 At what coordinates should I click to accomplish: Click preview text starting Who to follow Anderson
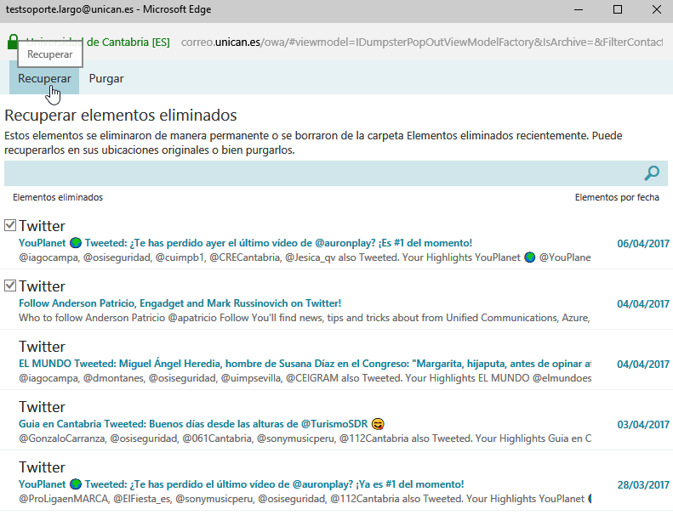tap(305, 318)
